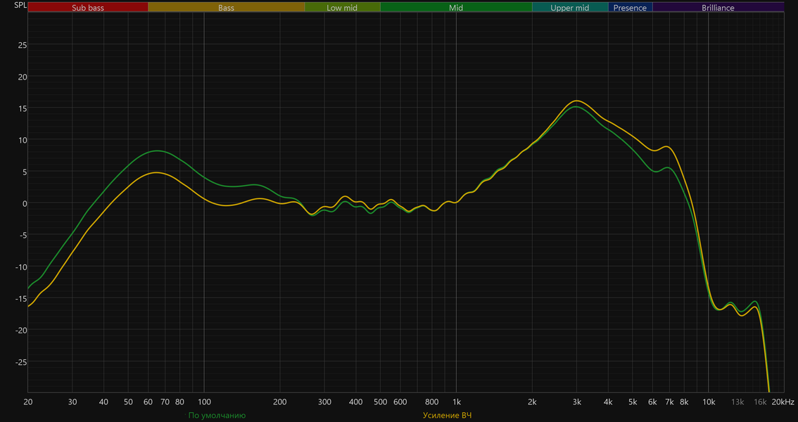Click the -25 dB level label
The height and width of the screenshot is (422, 798).
pyautogui.click(x=21, y=362)
